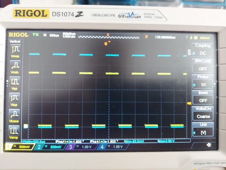
Task: Click the first Phase 1→2 measurement
Action: point(73,141)
